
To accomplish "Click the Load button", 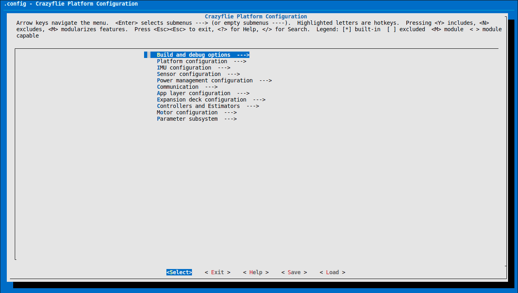I will 332,272.
